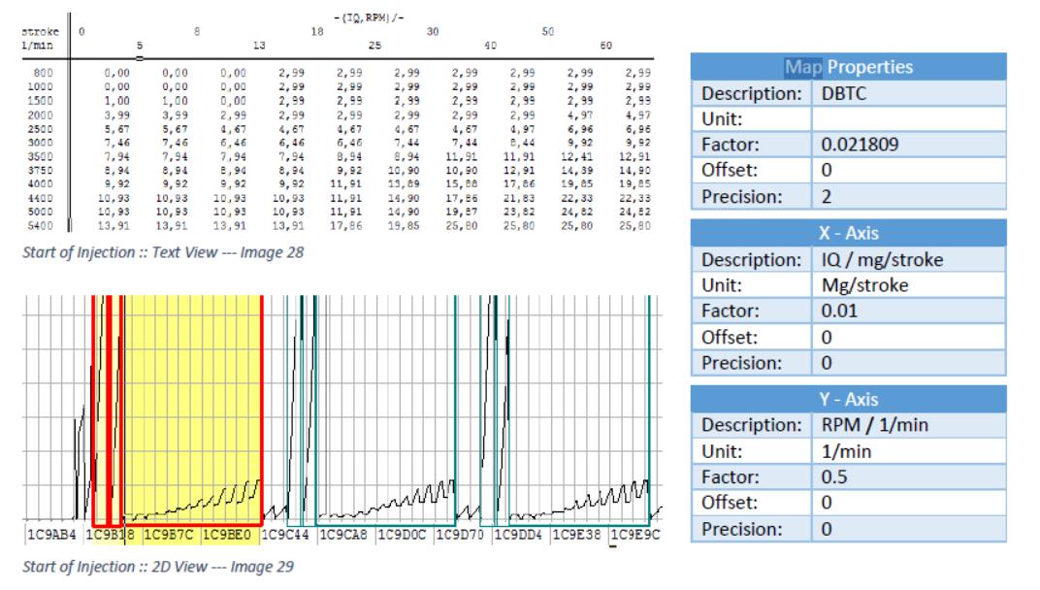The image size is (1040, 590).
Task: Click hex address label 1C9AB4
Action: [x=51, y=535]
